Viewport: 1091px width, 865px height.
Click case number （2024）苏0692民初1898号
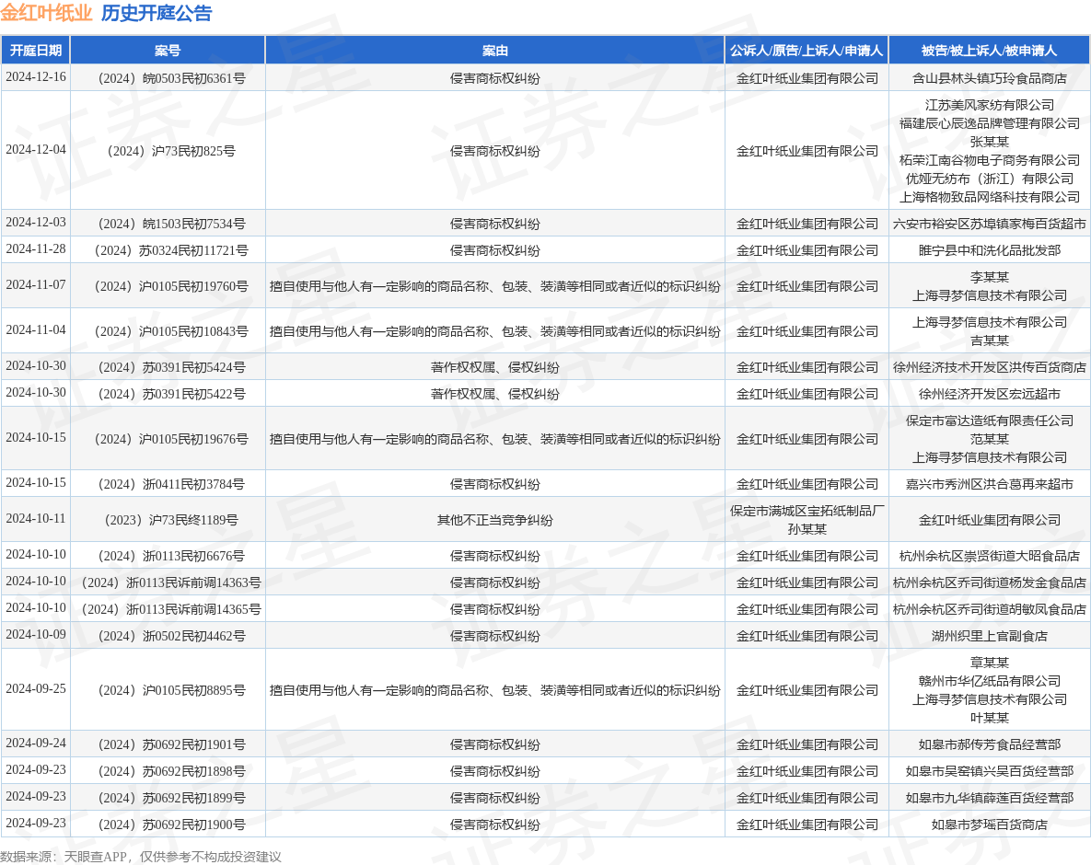tap(168, 771)
